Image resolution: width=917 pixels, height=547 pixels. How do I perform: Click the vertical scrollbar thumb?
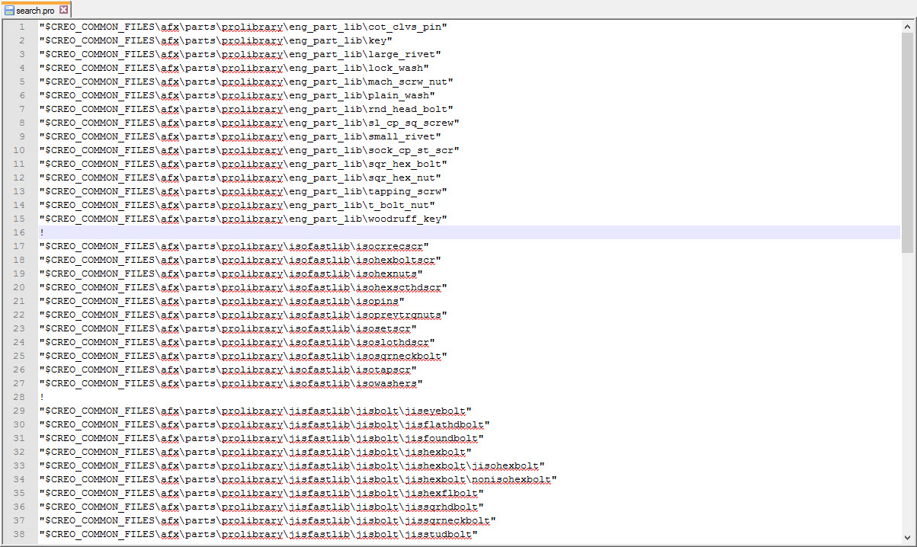(x=907, y=142)
